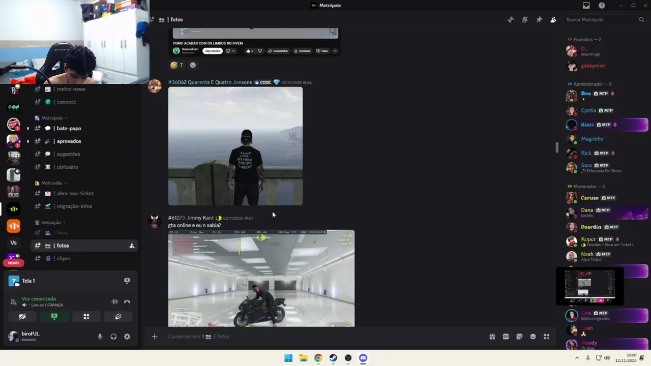Click invite icon on fotos channel

pyautogui.click(x=132, y=246)
